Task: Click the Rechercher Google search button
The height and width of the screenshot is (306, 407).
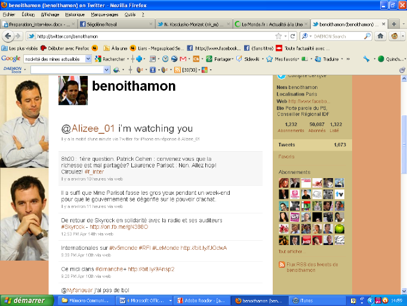Action: coord(110,59)
